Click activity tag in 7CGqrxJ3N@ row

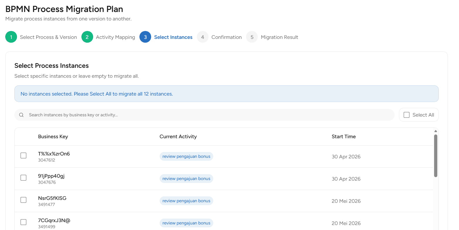pos(186,223)
